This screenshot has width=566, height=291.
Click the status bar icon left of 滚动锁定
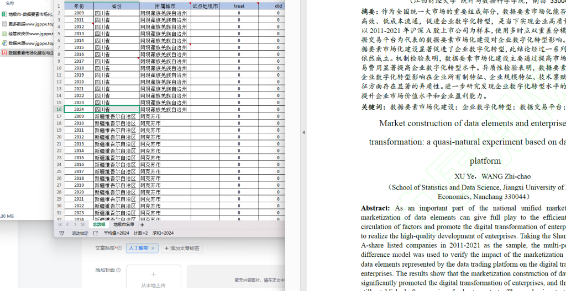pyautogui.click(x=62, y=233)
